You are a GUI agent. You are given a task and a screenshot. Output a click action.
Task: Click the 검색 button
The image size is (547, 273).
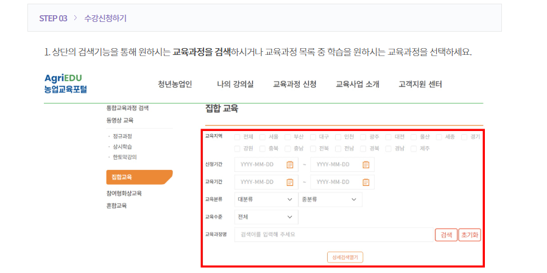pyautogui.click(x=446, y=235)
